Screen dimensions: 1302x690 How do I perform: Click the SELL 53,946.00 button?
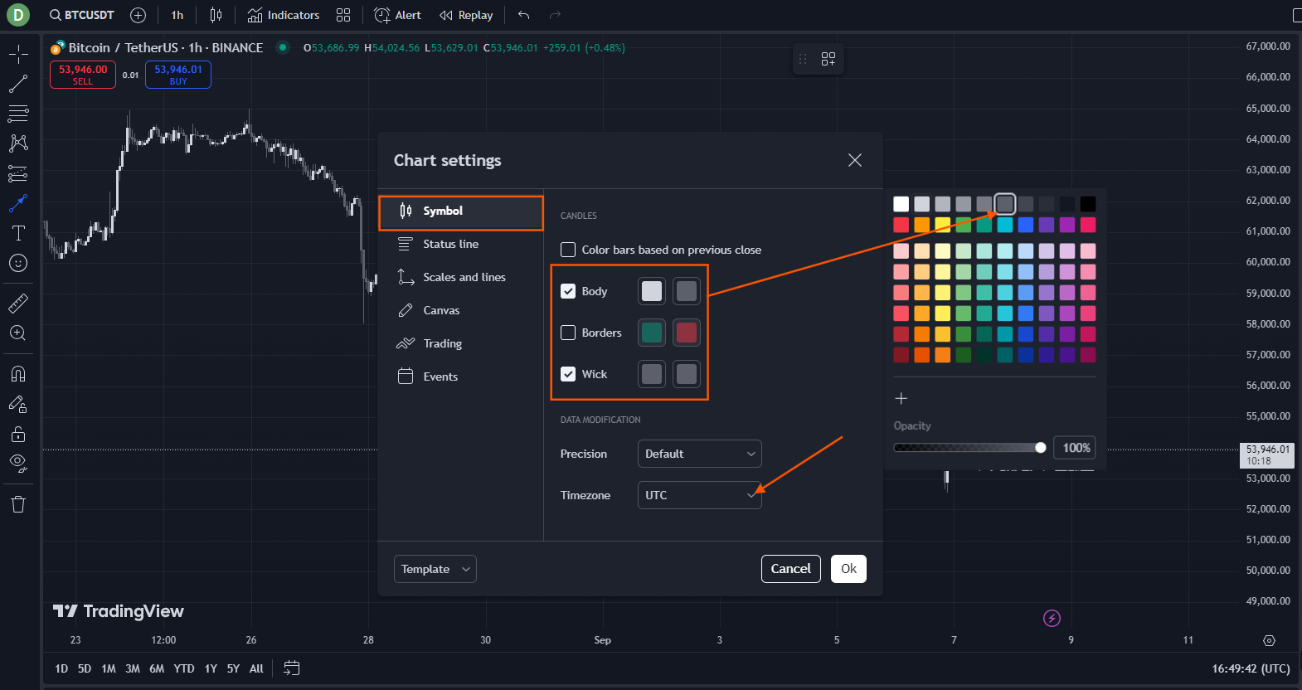coord(83,75)
